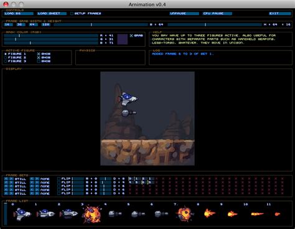Click the Exit button
The width and height of the screenshot is (295, 229).
(x=280, y=14)
